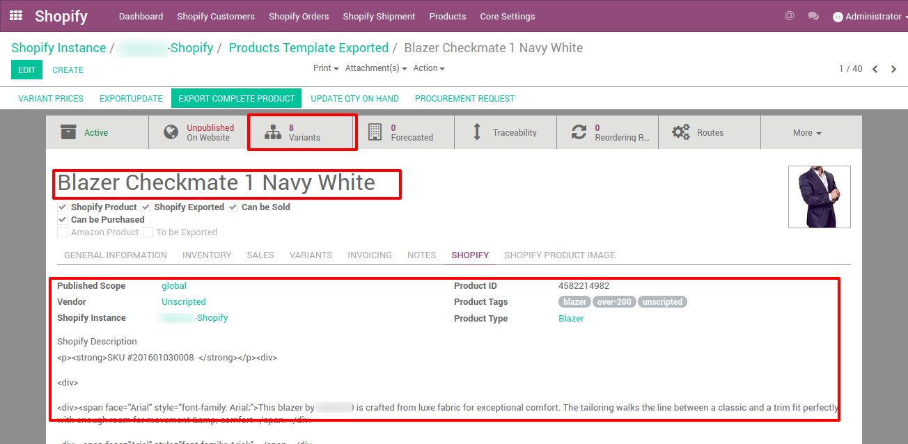Open the Action dropdown
Viewport: 908px width, 444px height.
(429, 68)
